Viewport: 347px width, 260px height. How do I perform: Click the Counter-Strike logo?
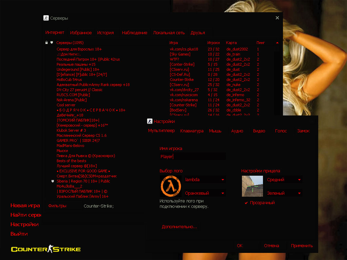pos(46,249)
